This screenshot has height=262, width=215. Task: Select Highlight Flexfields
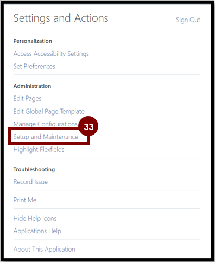tap(39, 150)
